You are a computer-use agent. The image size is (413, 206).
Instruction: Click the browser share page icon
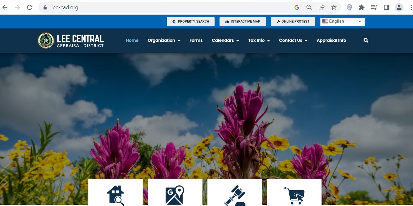click(x=322, y=7)
